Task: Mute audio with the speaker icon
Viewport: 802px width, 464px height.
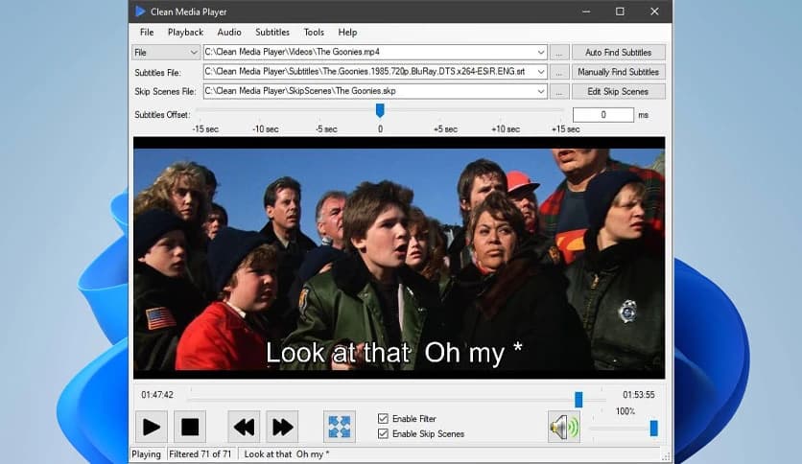Action: [564, 427]
